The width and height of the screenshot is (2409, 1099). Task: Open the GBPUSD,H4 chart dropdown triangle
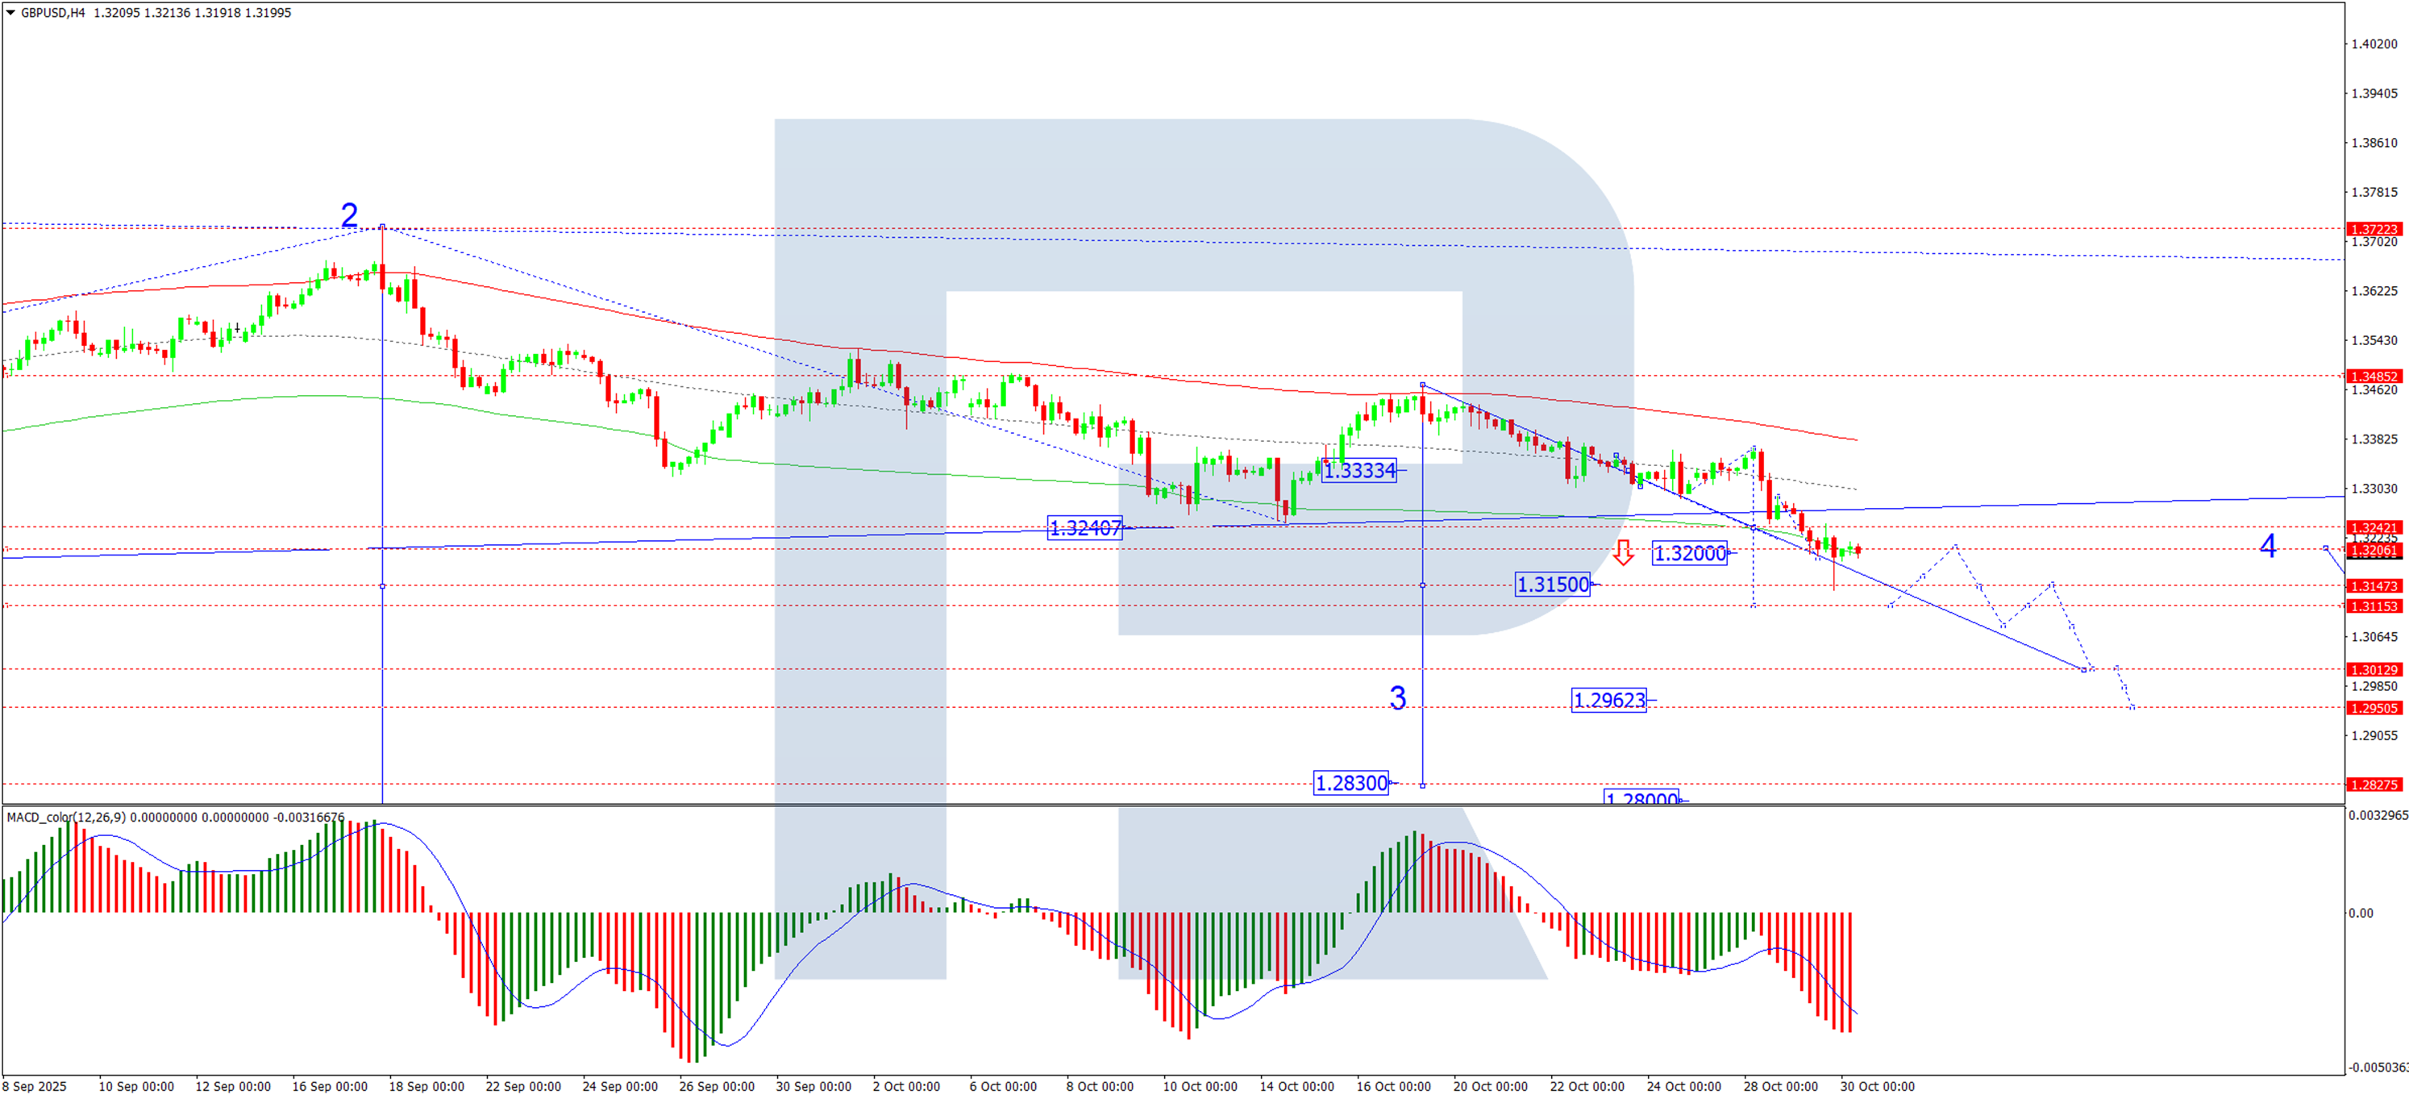point(10,13)
